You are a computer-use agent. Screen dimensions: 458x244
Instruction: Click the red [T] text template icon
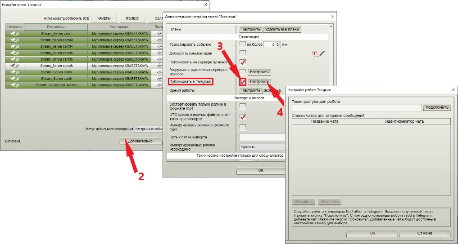coord(315,53)
